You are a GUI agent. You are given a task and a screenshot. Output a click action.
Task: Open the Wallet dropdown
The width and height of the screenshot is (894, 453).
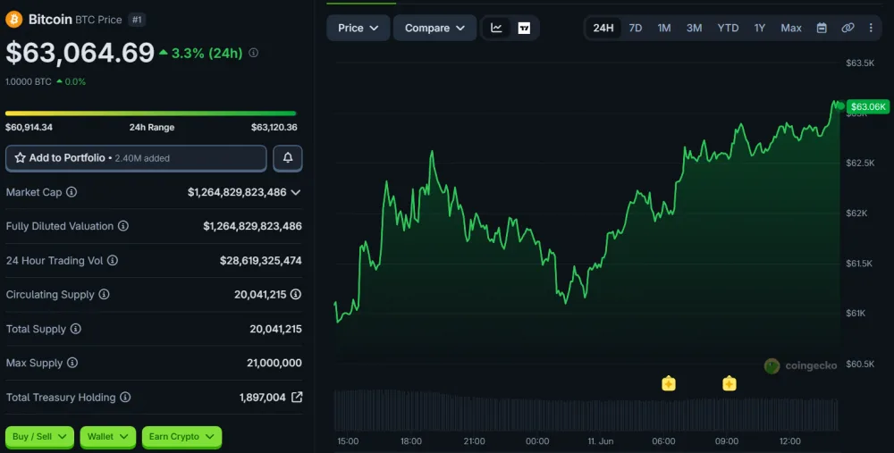(108, 437)
